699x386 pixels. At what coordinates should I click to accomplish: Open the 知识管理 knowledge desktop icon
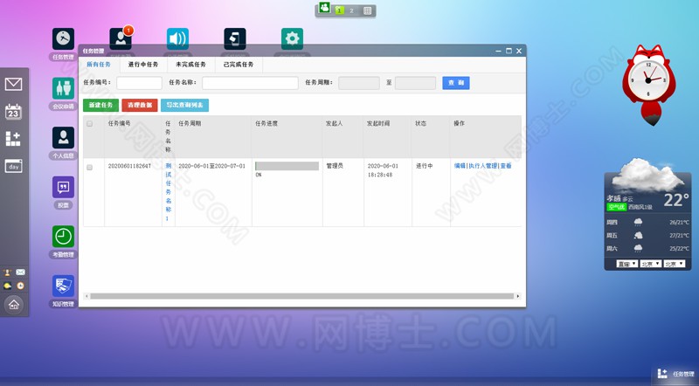(x=63, y=286)
